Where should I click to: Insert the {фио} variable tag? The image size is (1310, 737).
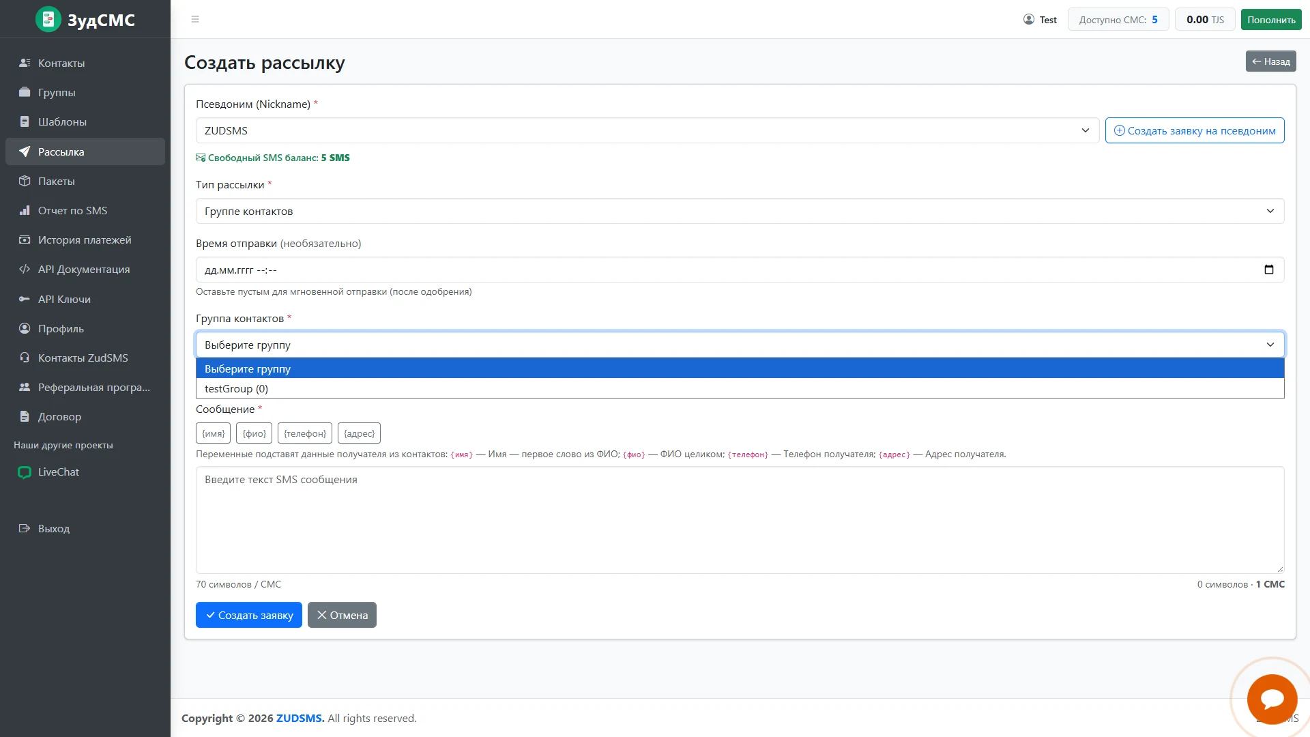pos(254,433)
